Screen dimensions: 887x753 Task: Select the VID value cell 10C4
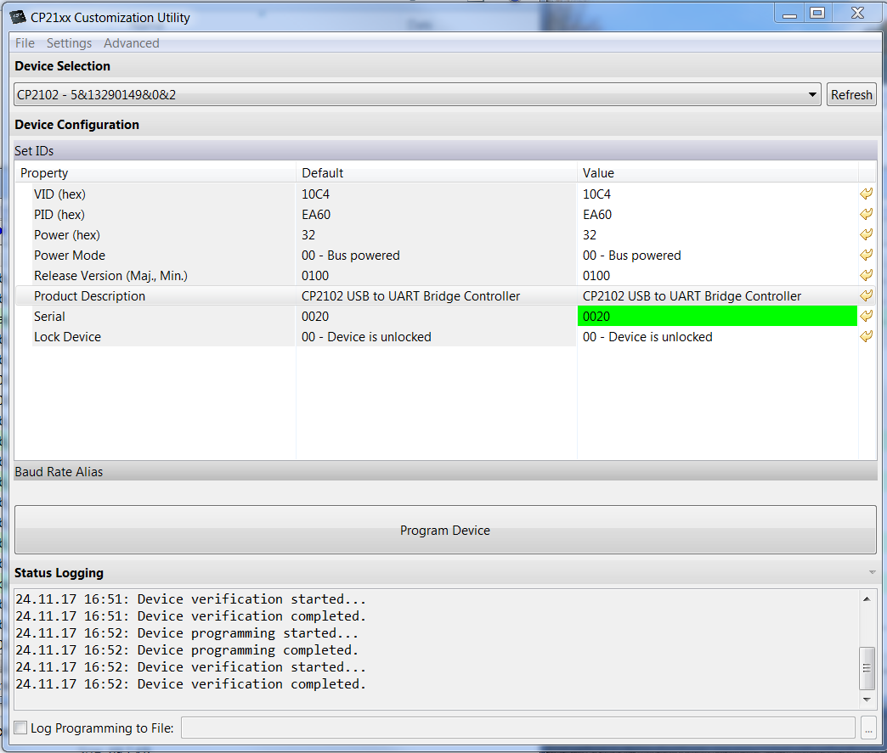coord(717,194)
